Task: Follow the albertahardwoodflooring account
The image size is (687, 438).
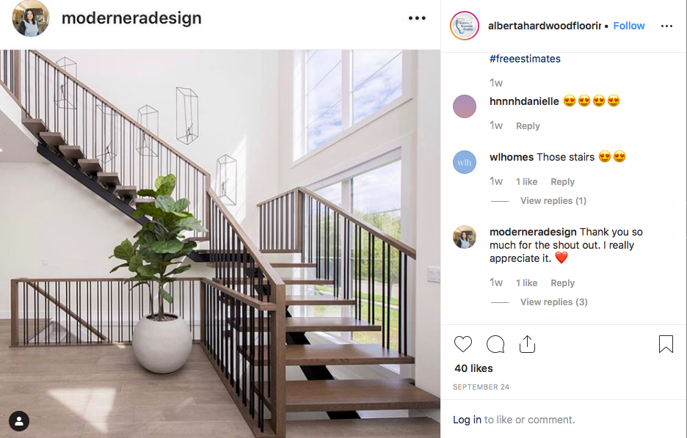Action: [x=629, y=26]
